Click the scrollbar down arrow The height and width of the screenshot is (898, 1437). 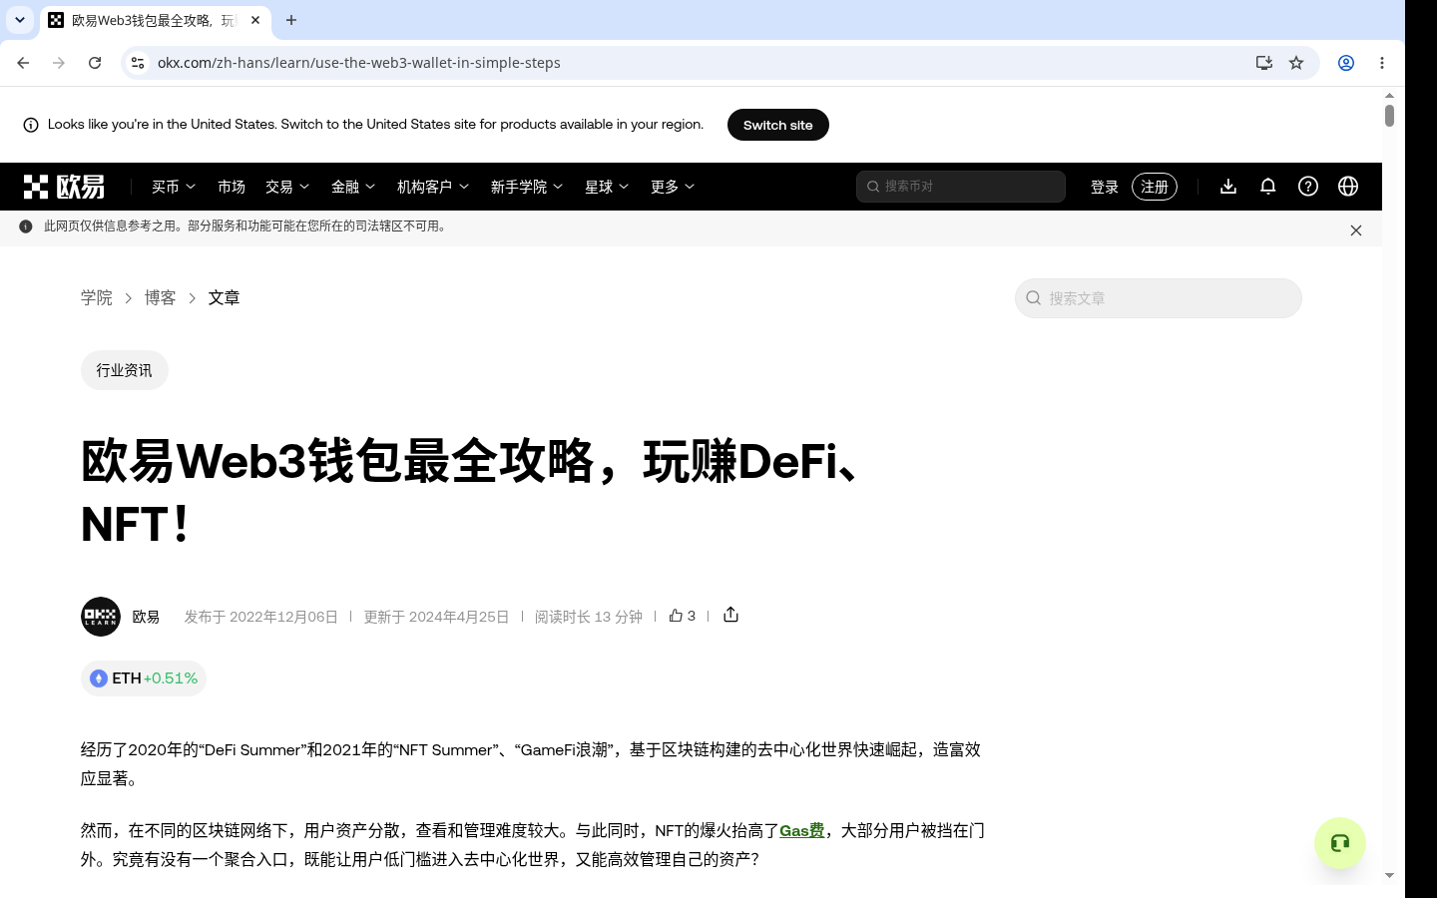click(1389, 875)
